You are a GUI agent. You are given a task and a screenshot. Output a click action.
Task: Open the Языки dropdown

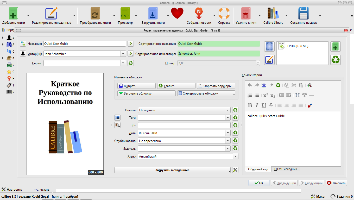point(235,157)
